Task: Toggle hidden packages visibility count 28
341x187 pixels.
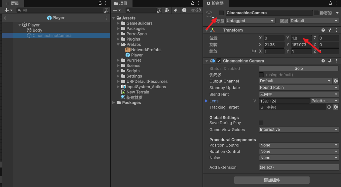Action: coord(196,10)
